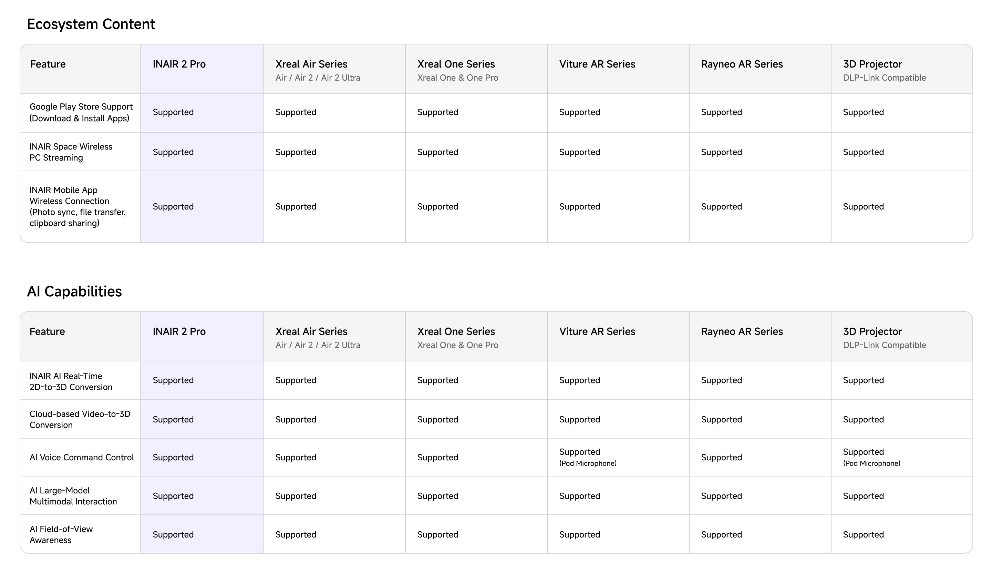This screenshot has width=992, height=574.
Task: Click the INAIR AI Real-Time 2D-to-3D Conversion label
Action: tap(71, 381)
